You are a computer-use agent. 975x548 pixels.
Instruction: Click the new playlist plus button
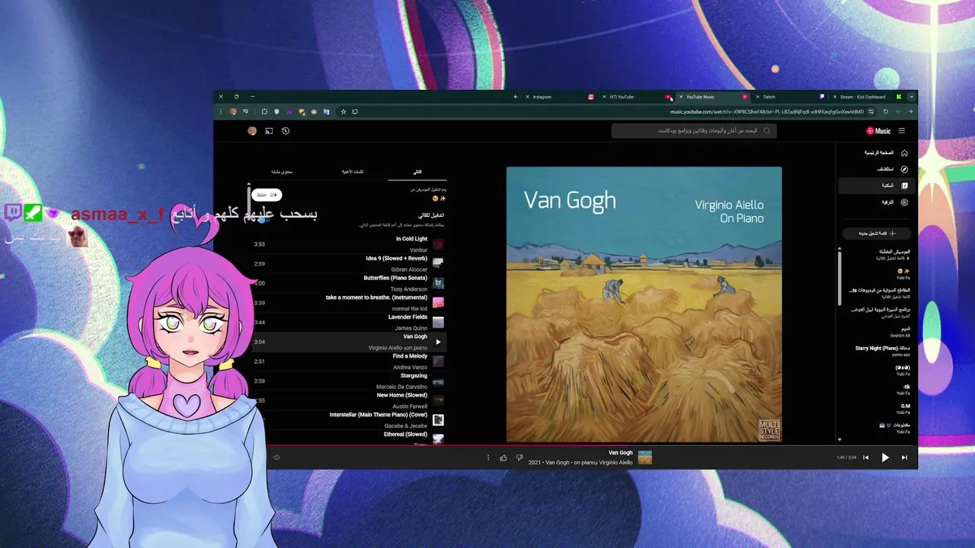pyautogui.click(x=877, y=234)
